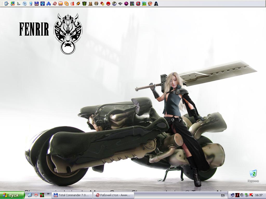Switch to the Total Commander 7.0 taskbar button
Viewport: 266px width, 199px height.
click(x=72, y=195)
